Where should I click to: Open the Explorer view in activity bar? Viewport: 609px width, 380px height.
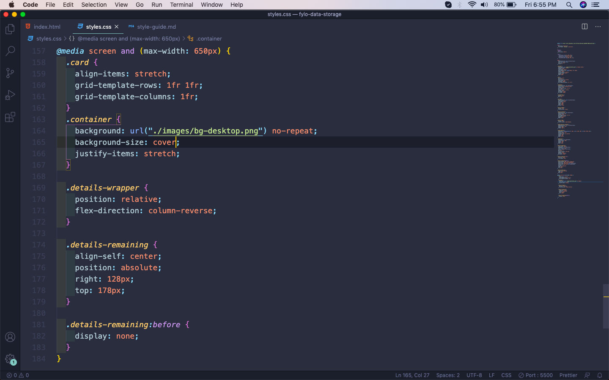(10, 29)
